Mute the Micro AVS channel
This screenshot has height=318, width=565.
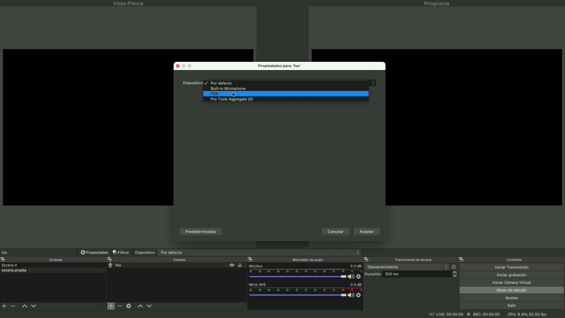coord(351,295)
